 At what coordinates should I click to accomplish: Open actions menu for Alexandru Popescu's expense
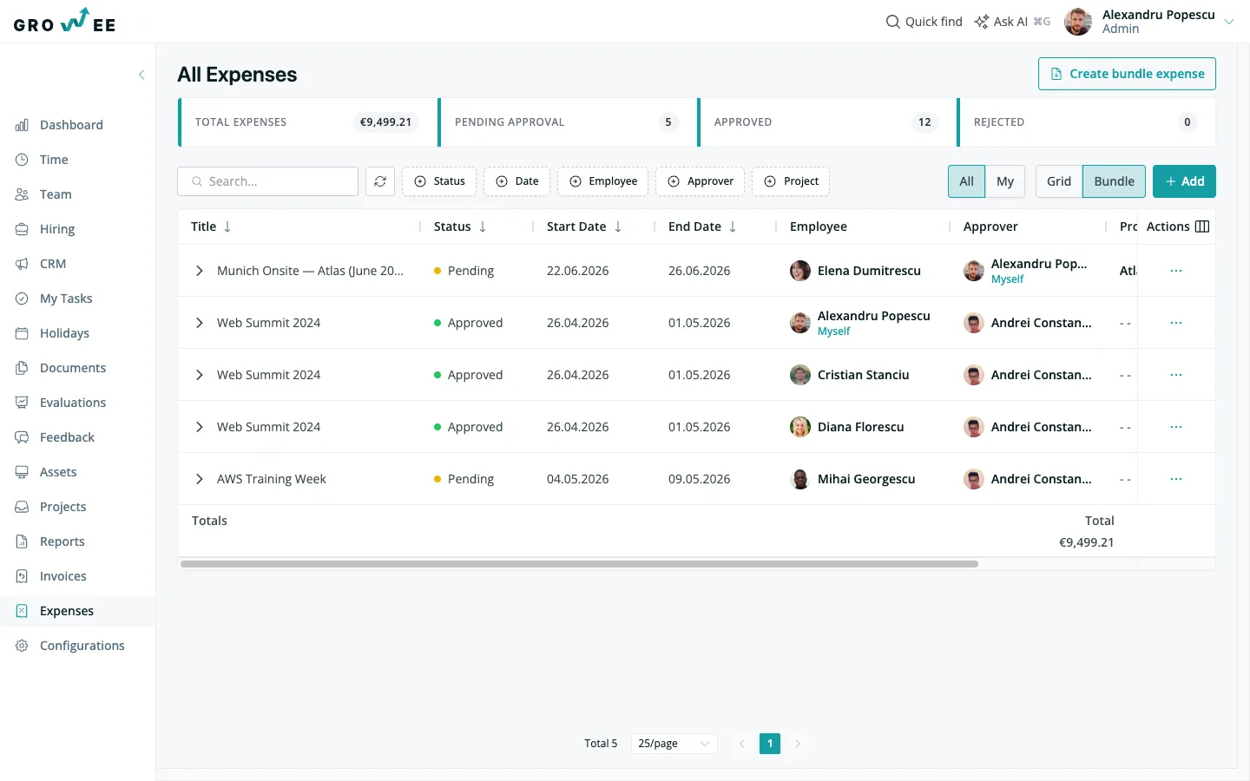click(1176, 323)
